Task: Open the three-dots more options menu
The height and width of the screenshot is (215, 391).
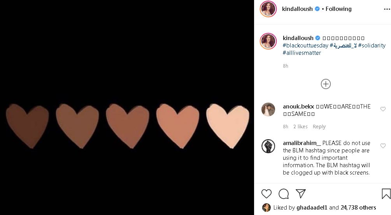Action: (387, 9)
